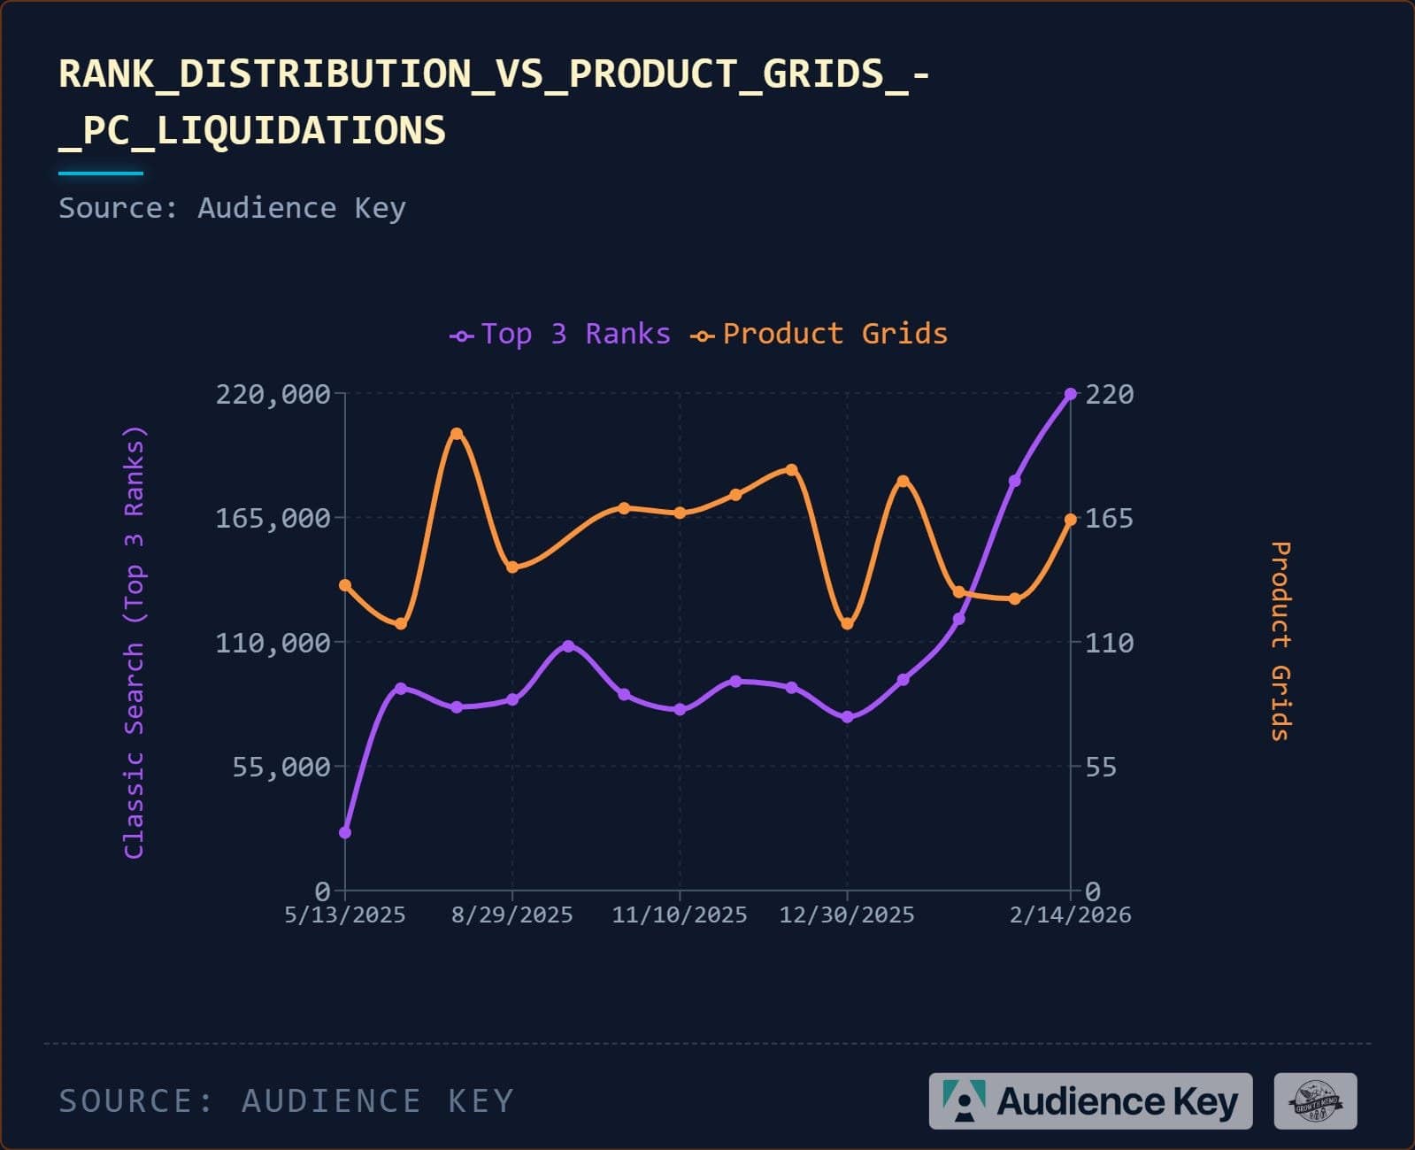1415x1150 pixels.
Task: Select the highest orange Product Grids peak point
Action: 457,434
